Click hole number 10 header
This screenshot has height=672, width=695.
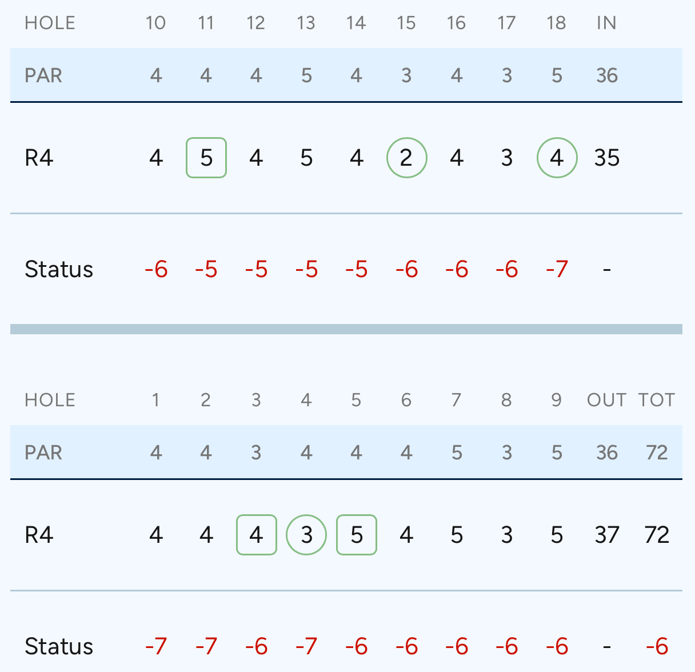tap(155, 23)
